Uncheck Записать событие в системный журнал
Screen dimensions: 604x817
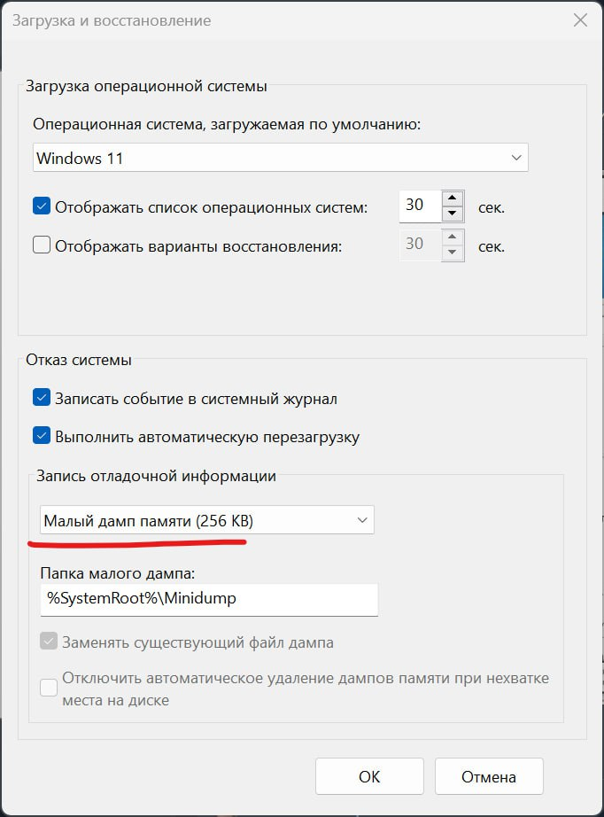pyautogui.click(x=41, y=398)
